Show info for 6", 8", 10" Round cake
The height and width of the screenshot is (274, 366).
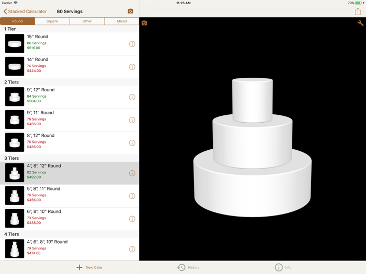point(132,219)
